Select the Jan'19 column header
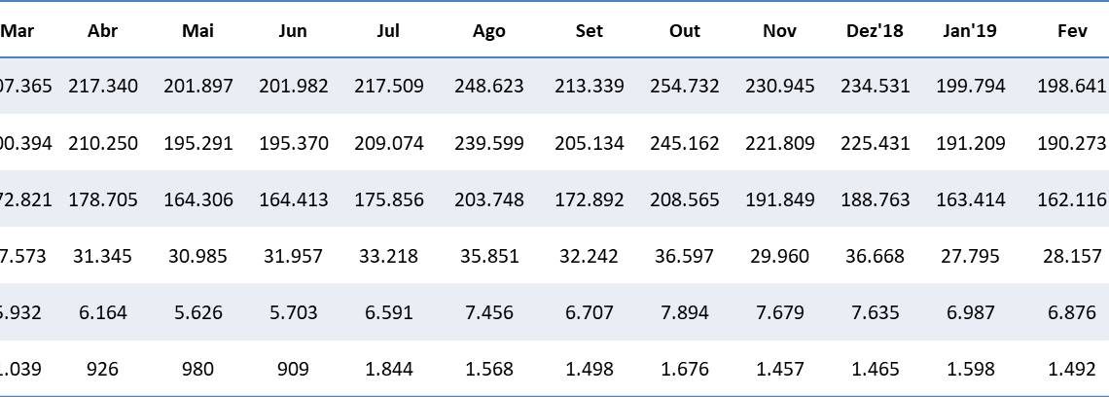This screenshot has height=397, width=1109. pyautogui.click(x=974, y=30)
